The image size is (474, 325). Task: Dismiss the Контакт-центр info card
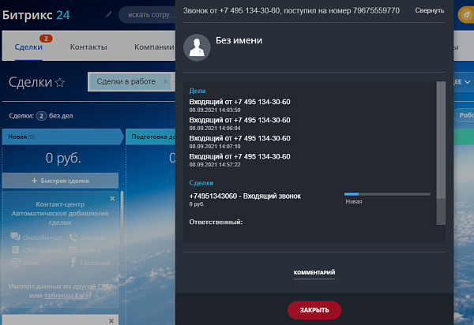pos(112,198)
